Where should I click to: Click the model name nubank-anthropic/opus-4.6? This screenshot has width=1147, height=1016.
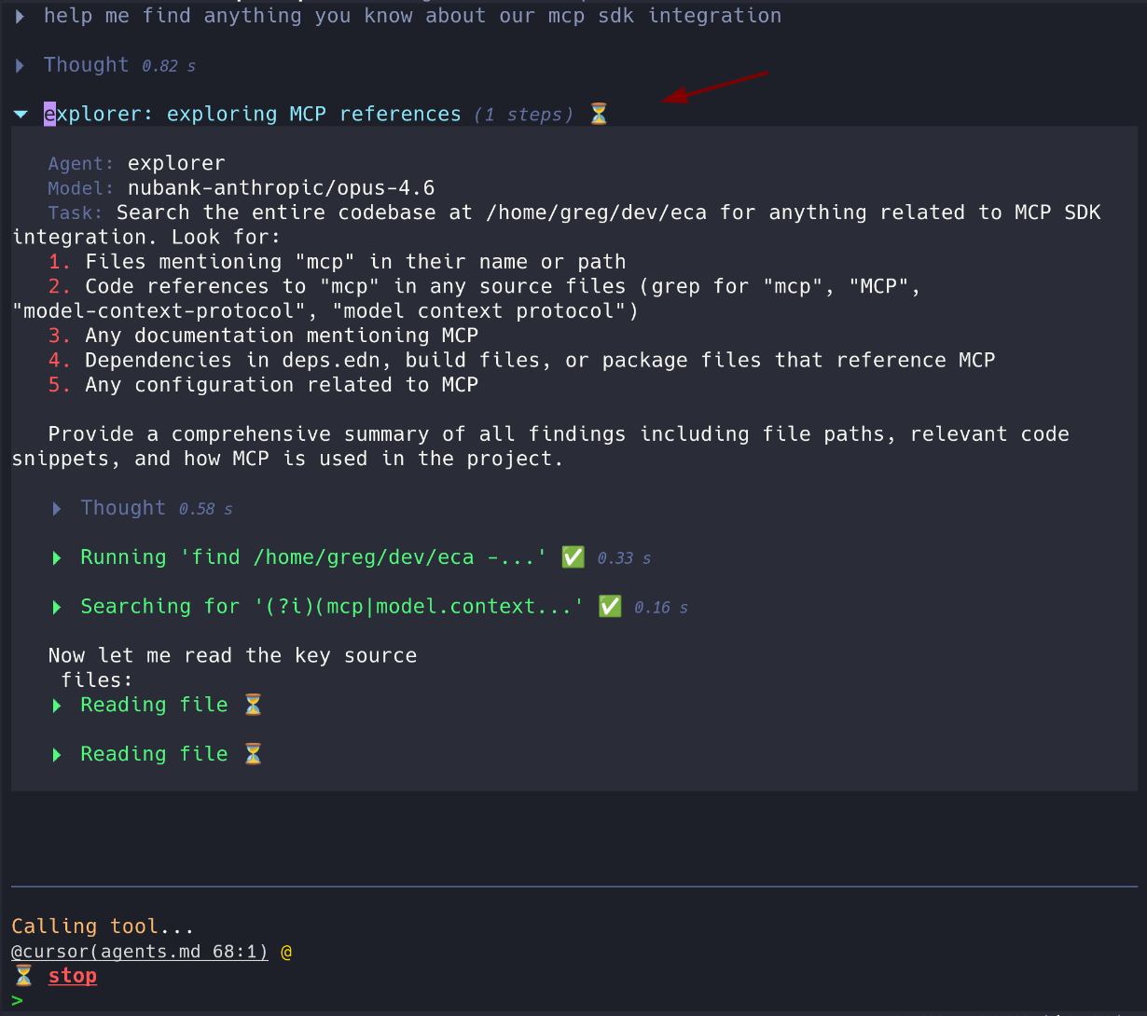281,188
